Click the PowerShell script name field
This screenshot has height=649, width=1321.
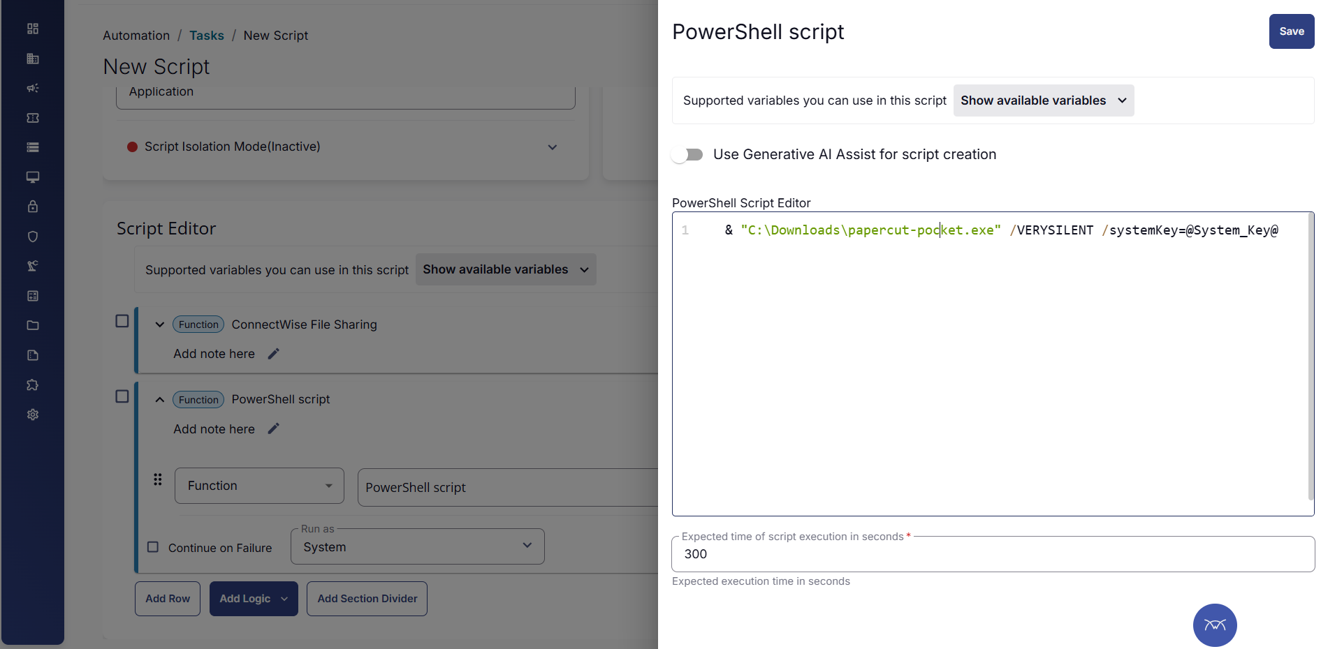(508, 487)
